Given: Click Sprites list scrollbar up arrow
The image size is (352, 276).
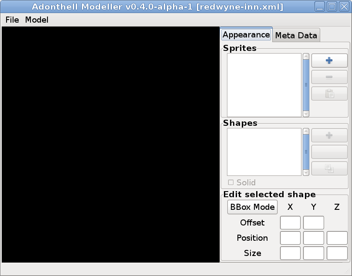Looking at the screenshot, I should click(x=306, y=56).
